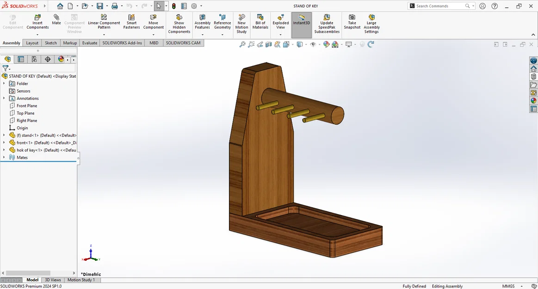Click Zoom to Area icon

(251, 44)
